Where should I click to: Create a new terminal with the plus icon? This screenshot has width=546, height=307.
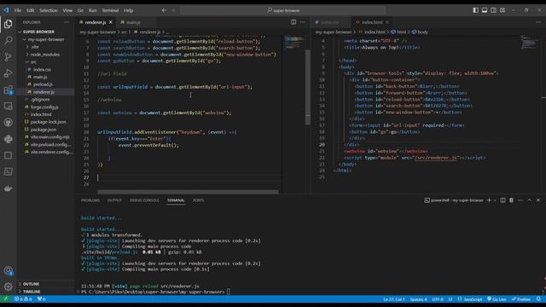pos(489,200)
